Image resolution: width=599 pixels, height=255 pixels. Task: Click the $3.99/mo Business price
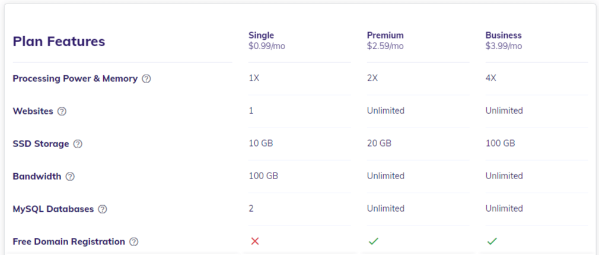504,46
